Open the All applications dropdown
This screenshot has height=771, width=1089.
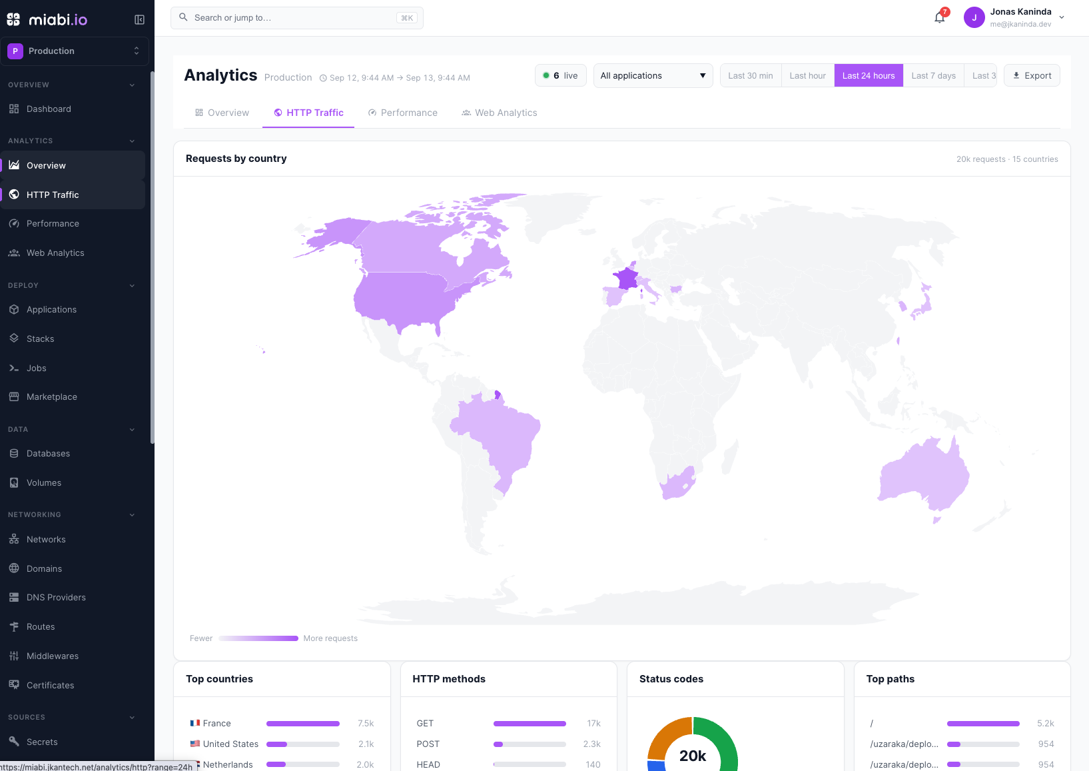click(653, 75)
